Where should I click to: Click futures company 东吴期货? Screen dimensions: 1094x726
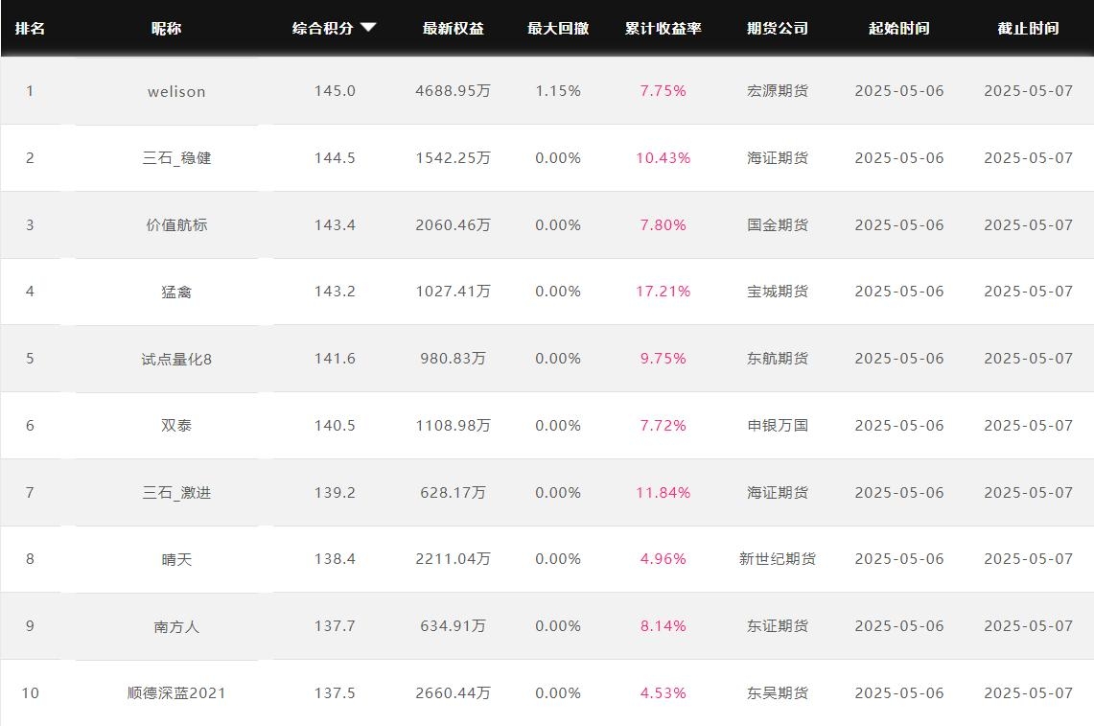[x=778, y=692]
